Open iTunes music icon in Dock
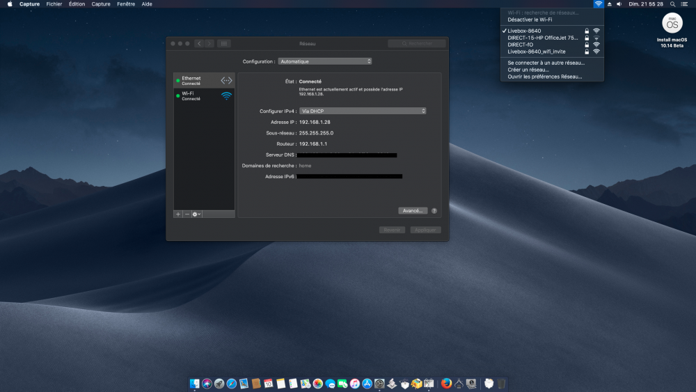Screen dimensions: 696x392 [x=355, y=384]
